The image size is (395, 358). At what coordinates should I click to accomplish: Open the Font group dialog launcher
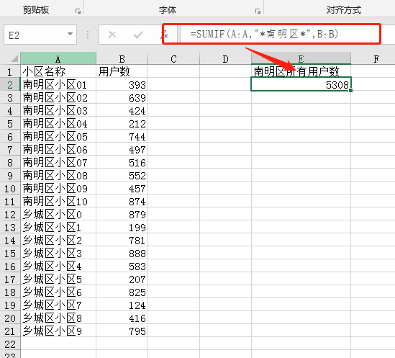pyautogui.click(x=258, y=11)
